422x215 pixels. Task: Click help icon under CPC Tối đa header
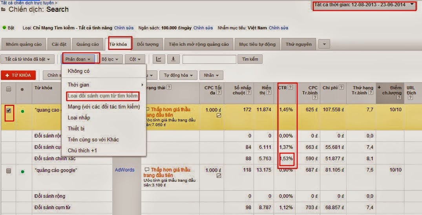pyautogui.click(x=219, y=92)
